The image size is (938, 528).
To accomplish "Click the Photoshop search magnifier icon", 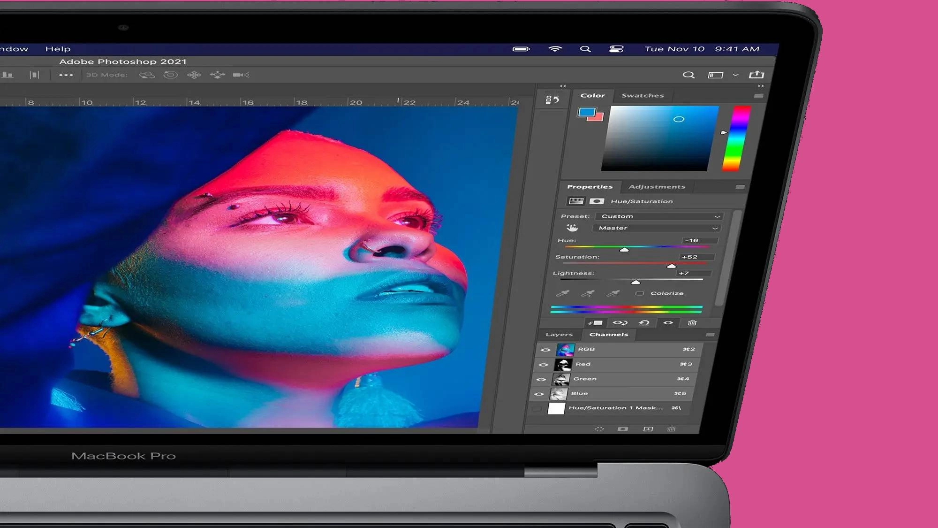I will (x=688, y=75).
